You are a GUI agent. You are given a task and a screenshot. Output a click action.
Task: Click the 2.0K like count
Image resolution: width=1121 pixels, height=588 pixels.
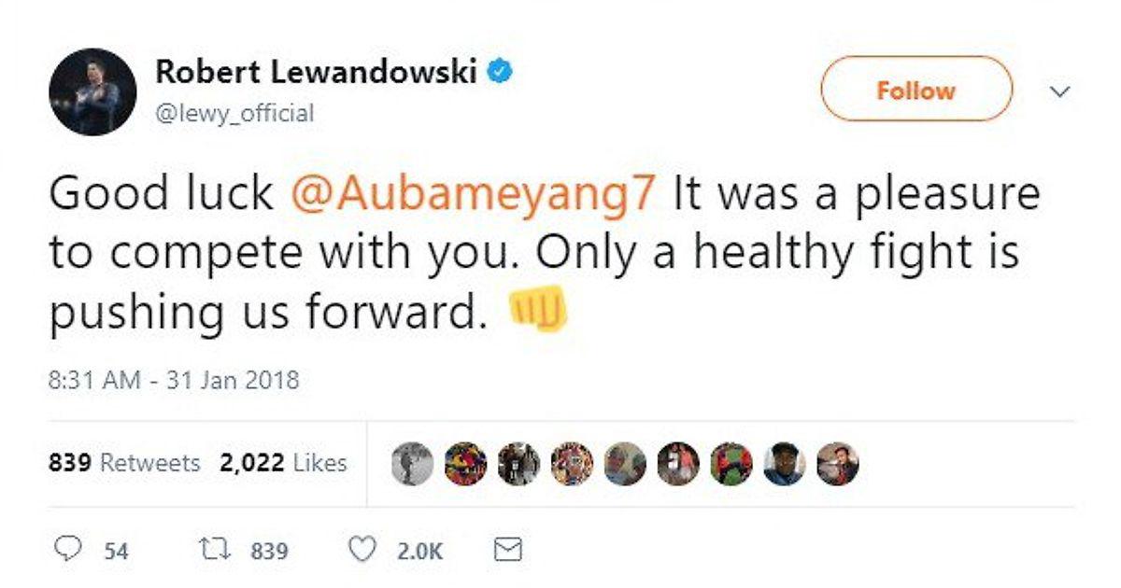coord(419,551)
